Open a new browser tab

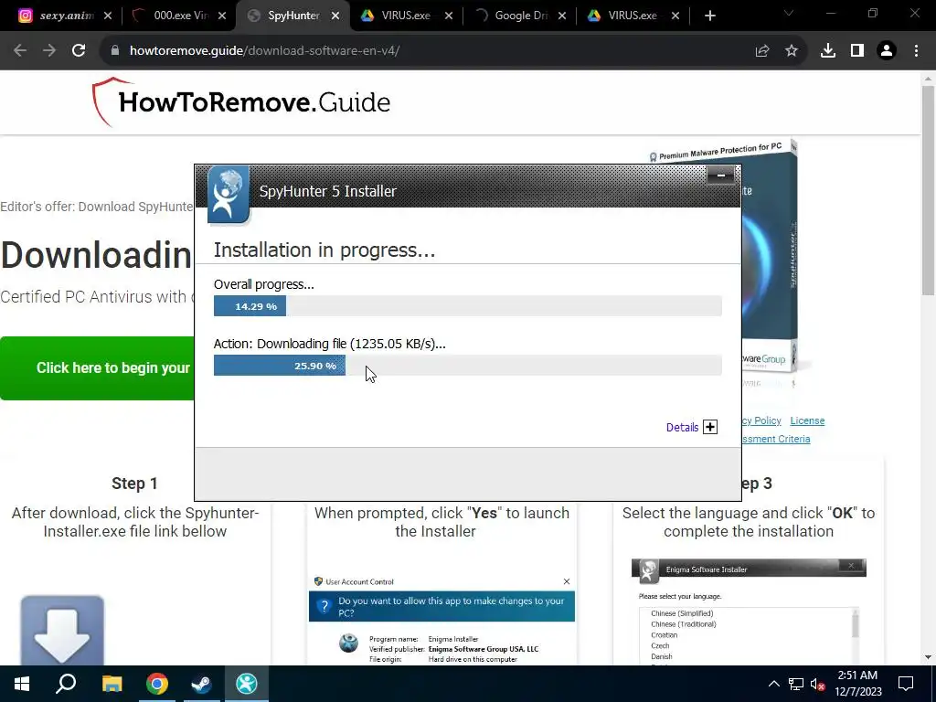pyautogui.click(x=709, y=16)
